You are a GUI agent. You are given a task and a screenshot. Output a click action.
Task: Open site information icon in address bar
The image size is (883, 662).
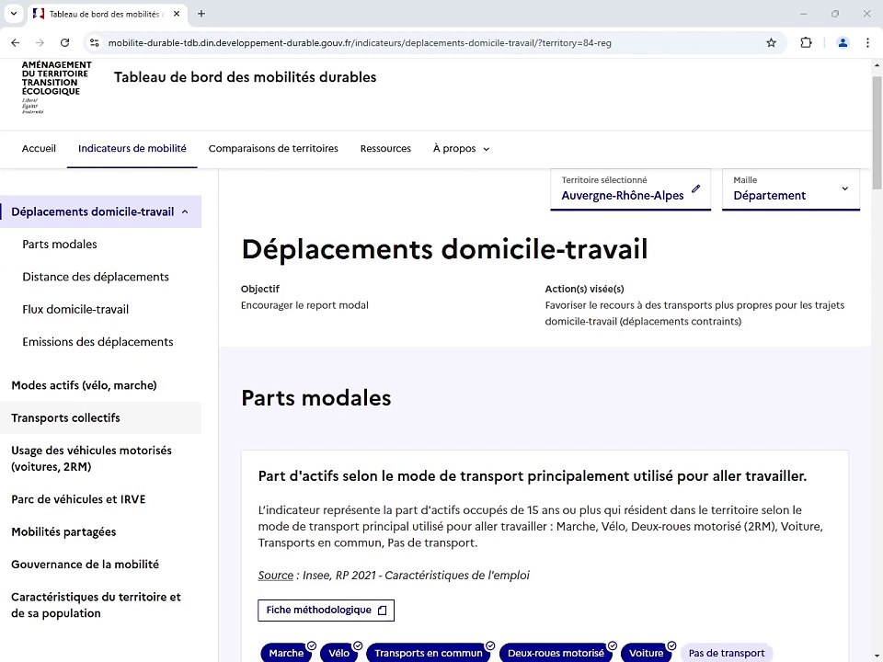(x=95, y=43)
